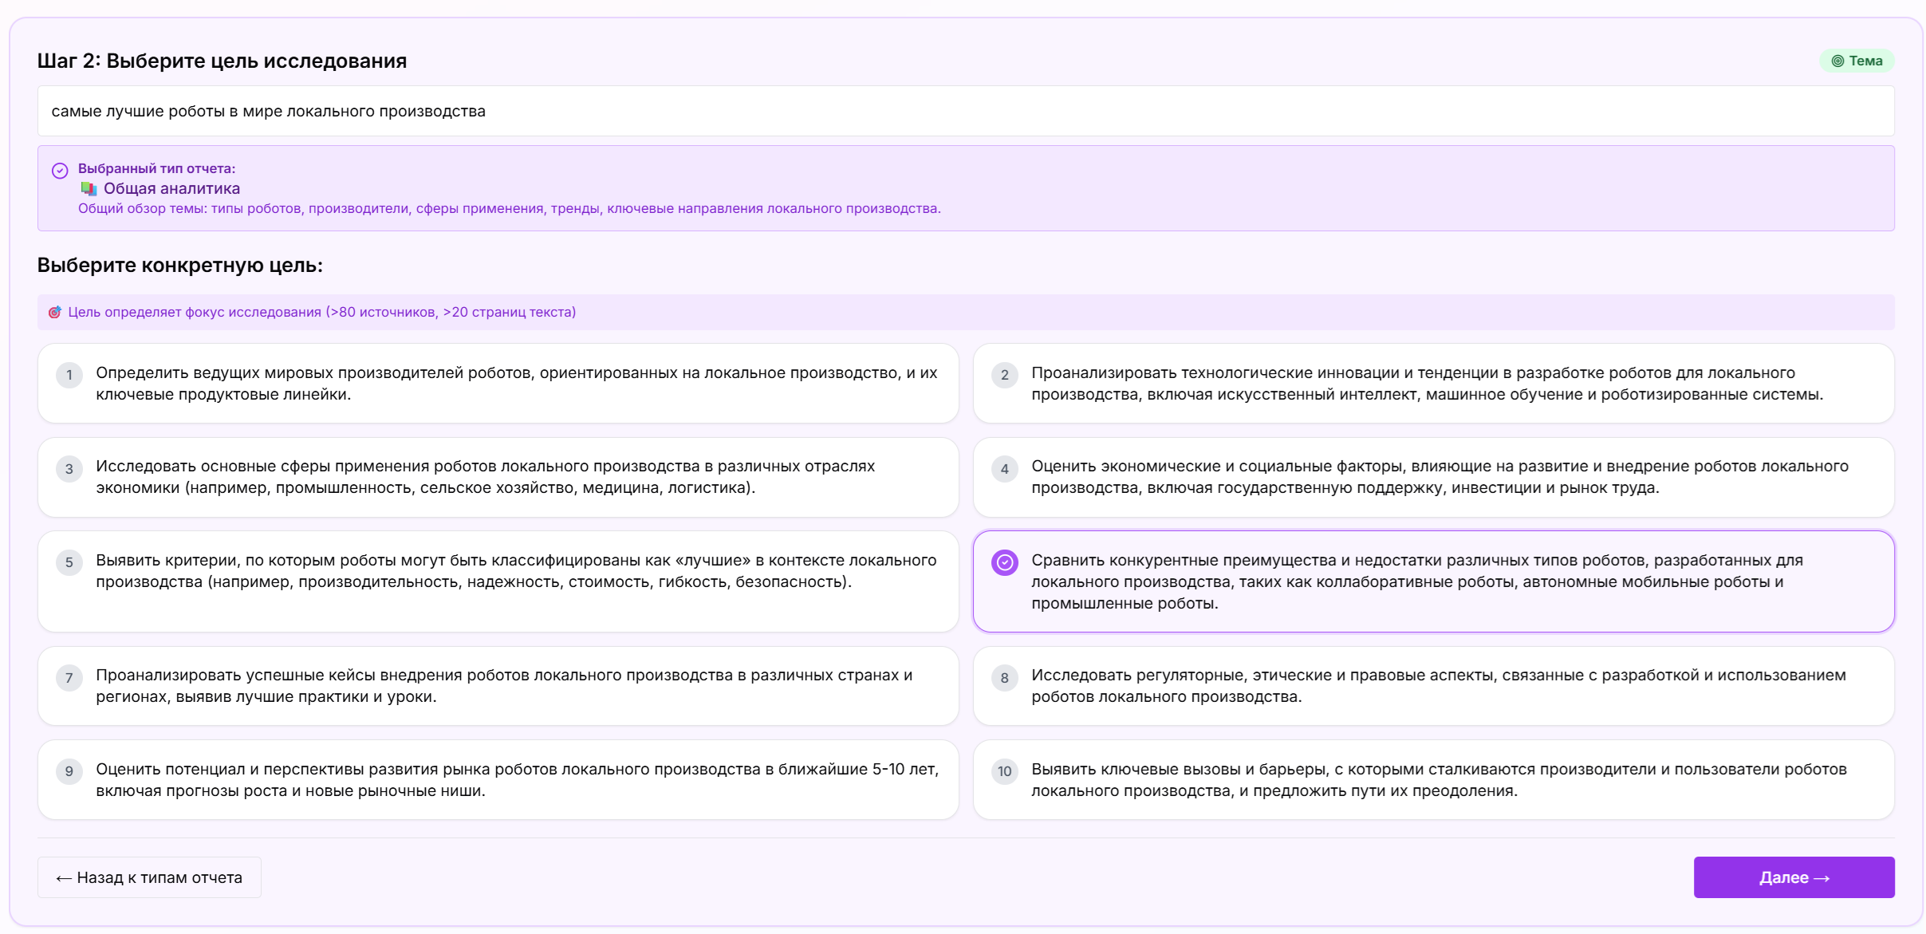The height and width of the screenshot is (934, 1926).
Task: Select goal 2 about технологические инновации
Action: pos(1432,384)
